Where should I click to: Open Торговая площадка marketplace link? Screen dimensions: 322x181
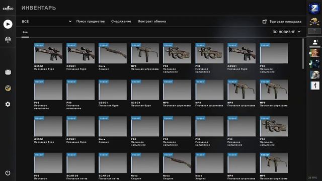tap(285, 21)
